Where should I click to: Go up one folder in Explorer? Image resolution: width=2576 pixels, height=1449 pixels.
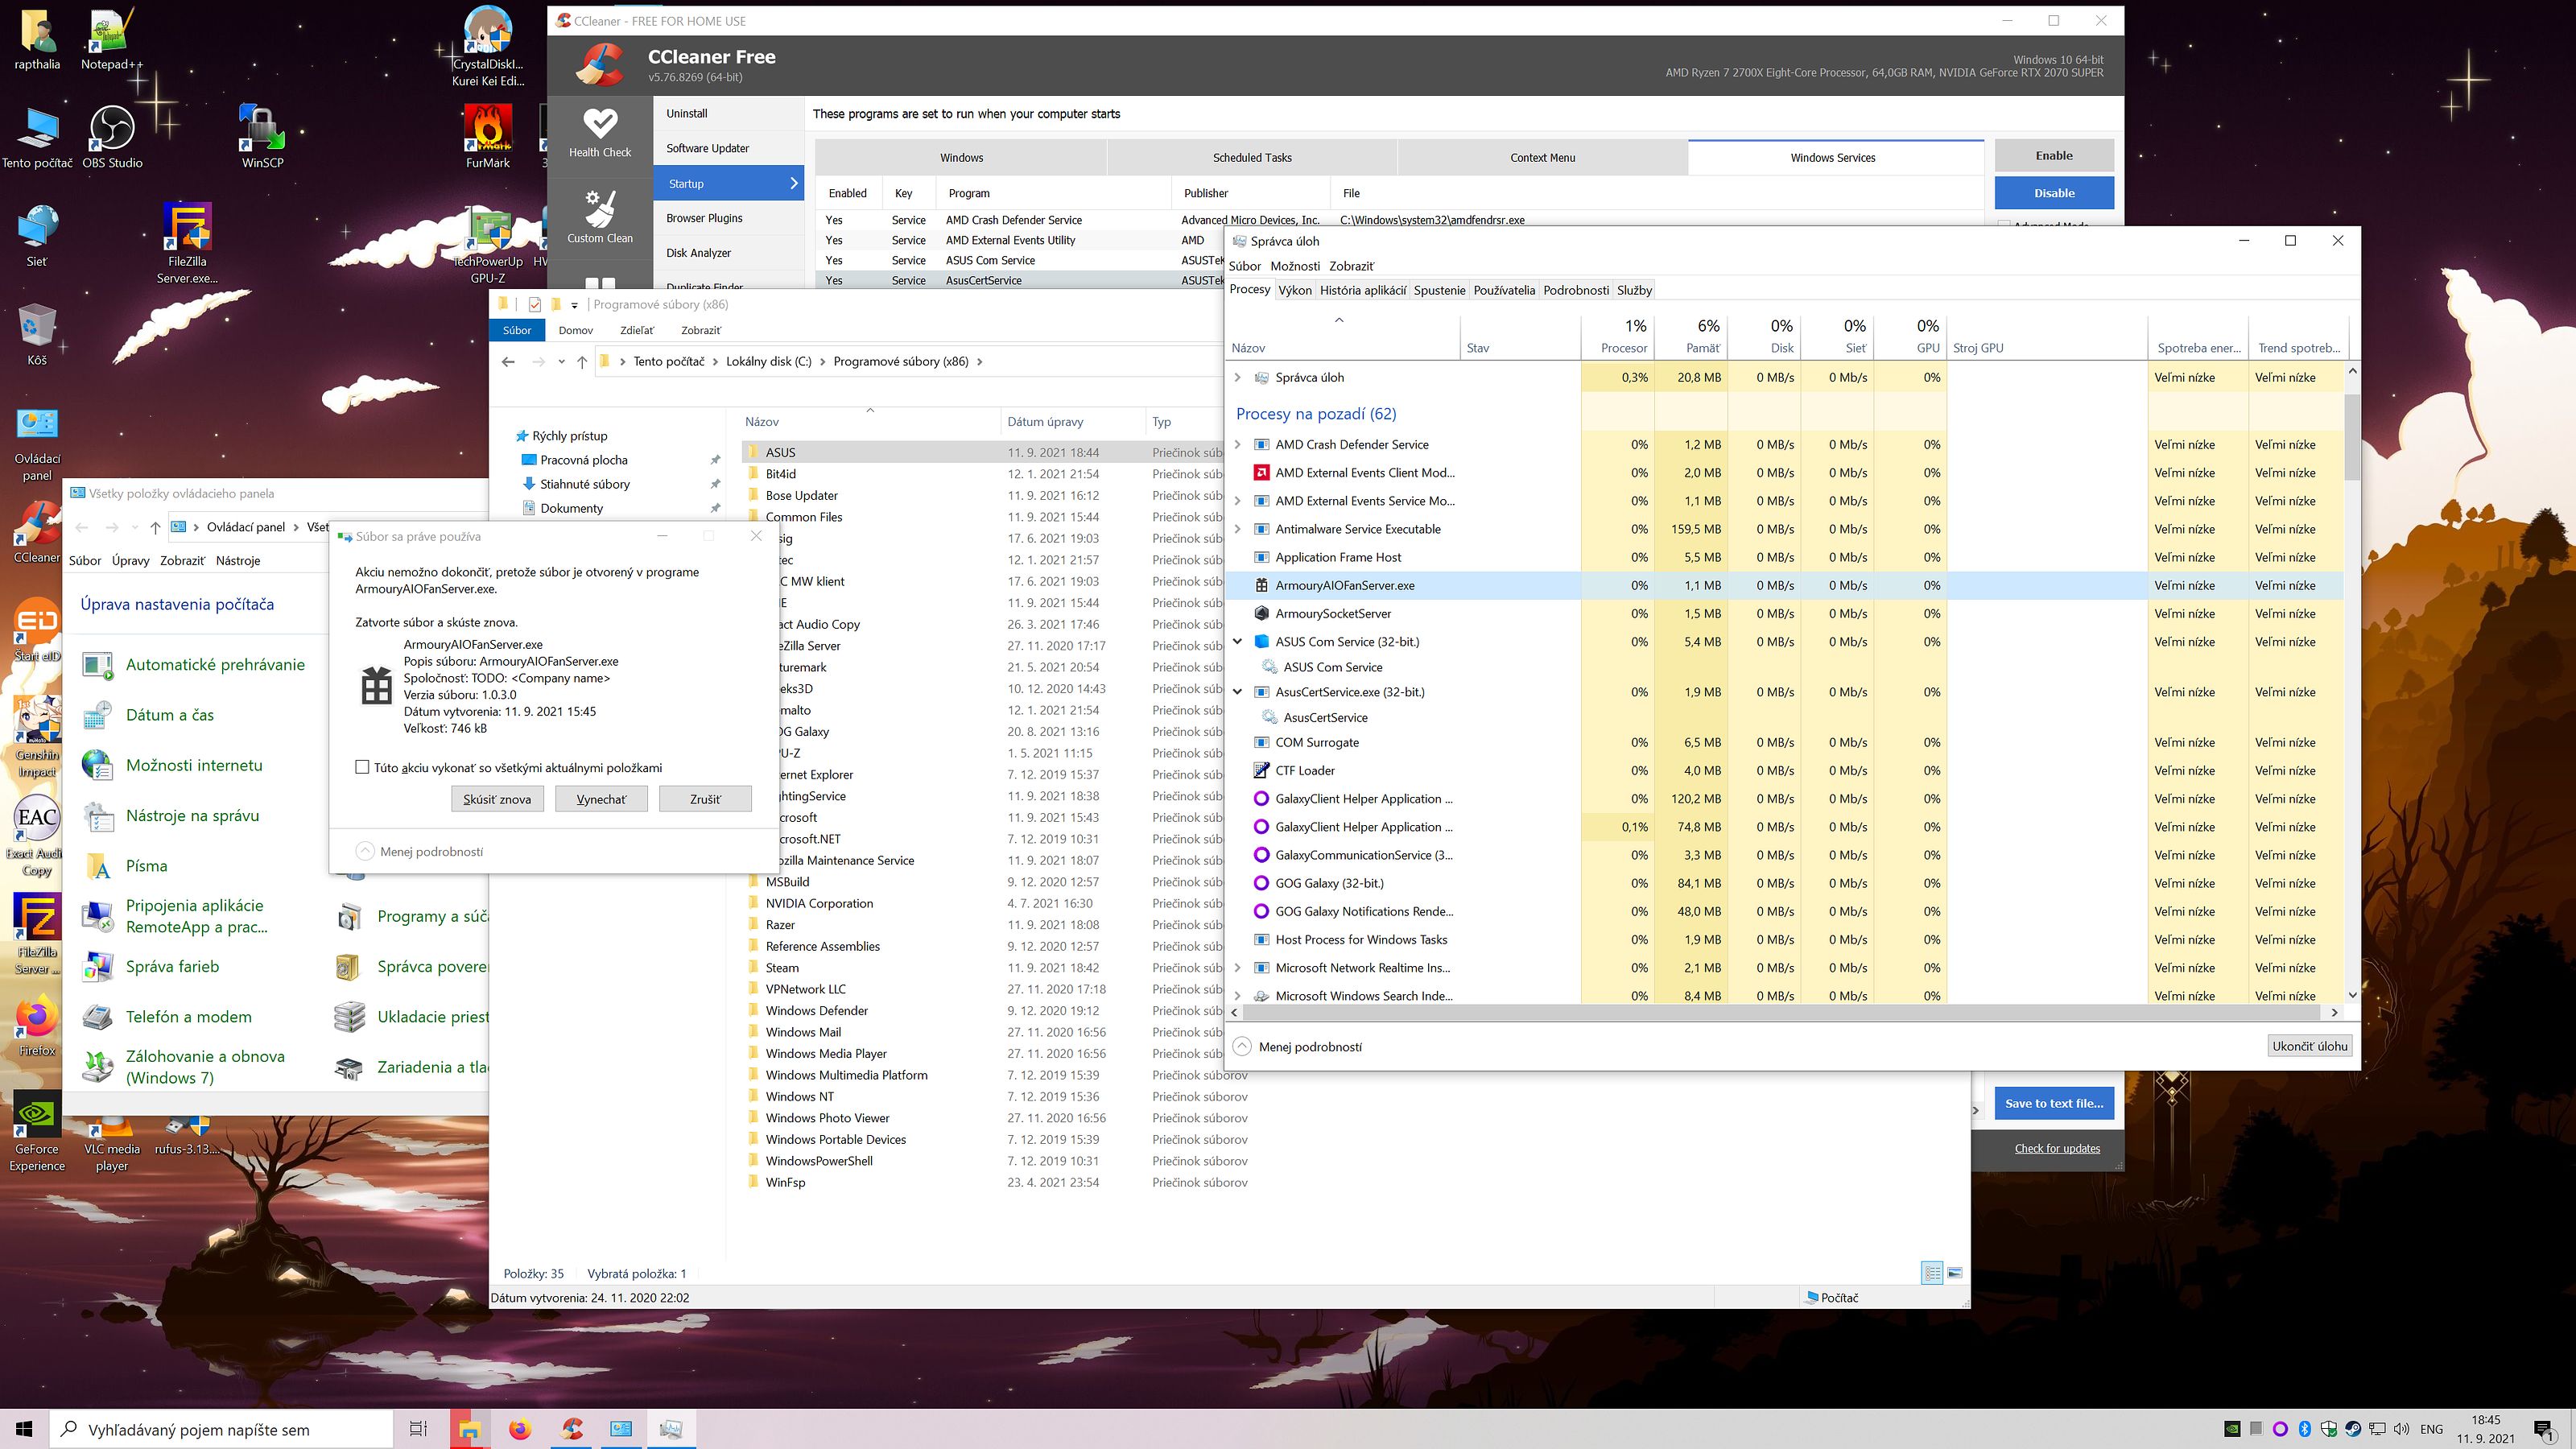pos(582,361)
